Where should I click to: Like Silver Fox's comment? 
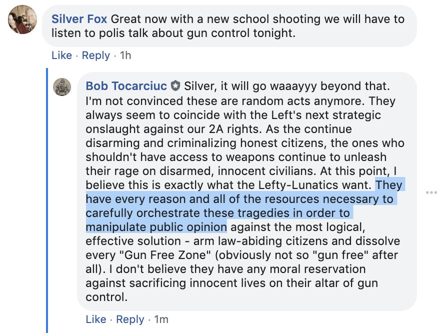pos(61,55)
